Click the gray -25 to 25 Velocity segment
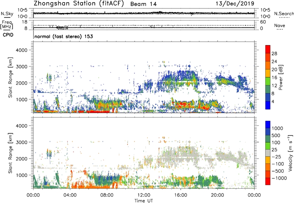Screen dimensions: 294x203 point(268,153)
